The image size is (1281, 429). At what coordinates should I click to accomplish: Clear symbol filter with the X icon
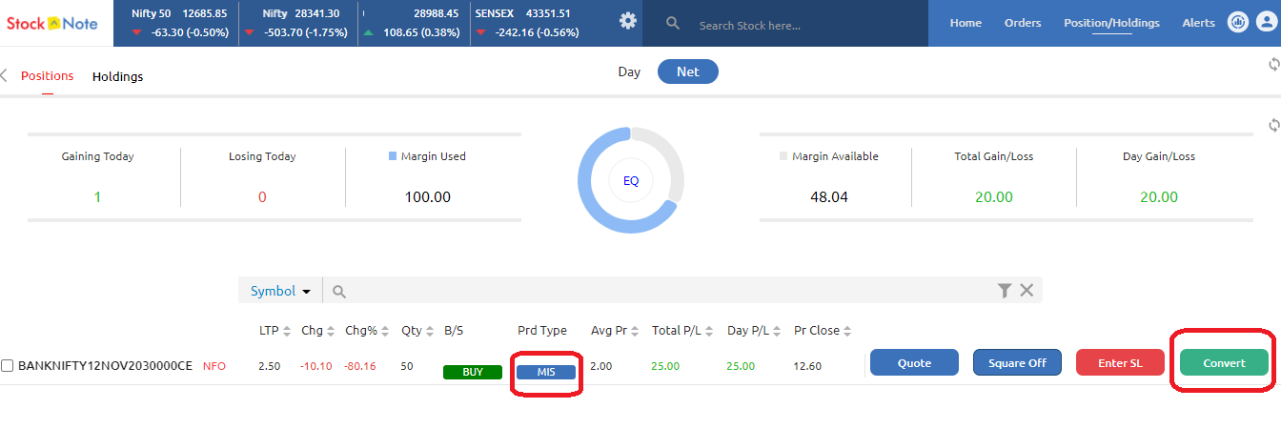point(1027,291)
